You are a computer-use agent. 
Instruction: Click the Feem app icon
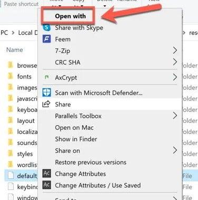pos(47,39)
